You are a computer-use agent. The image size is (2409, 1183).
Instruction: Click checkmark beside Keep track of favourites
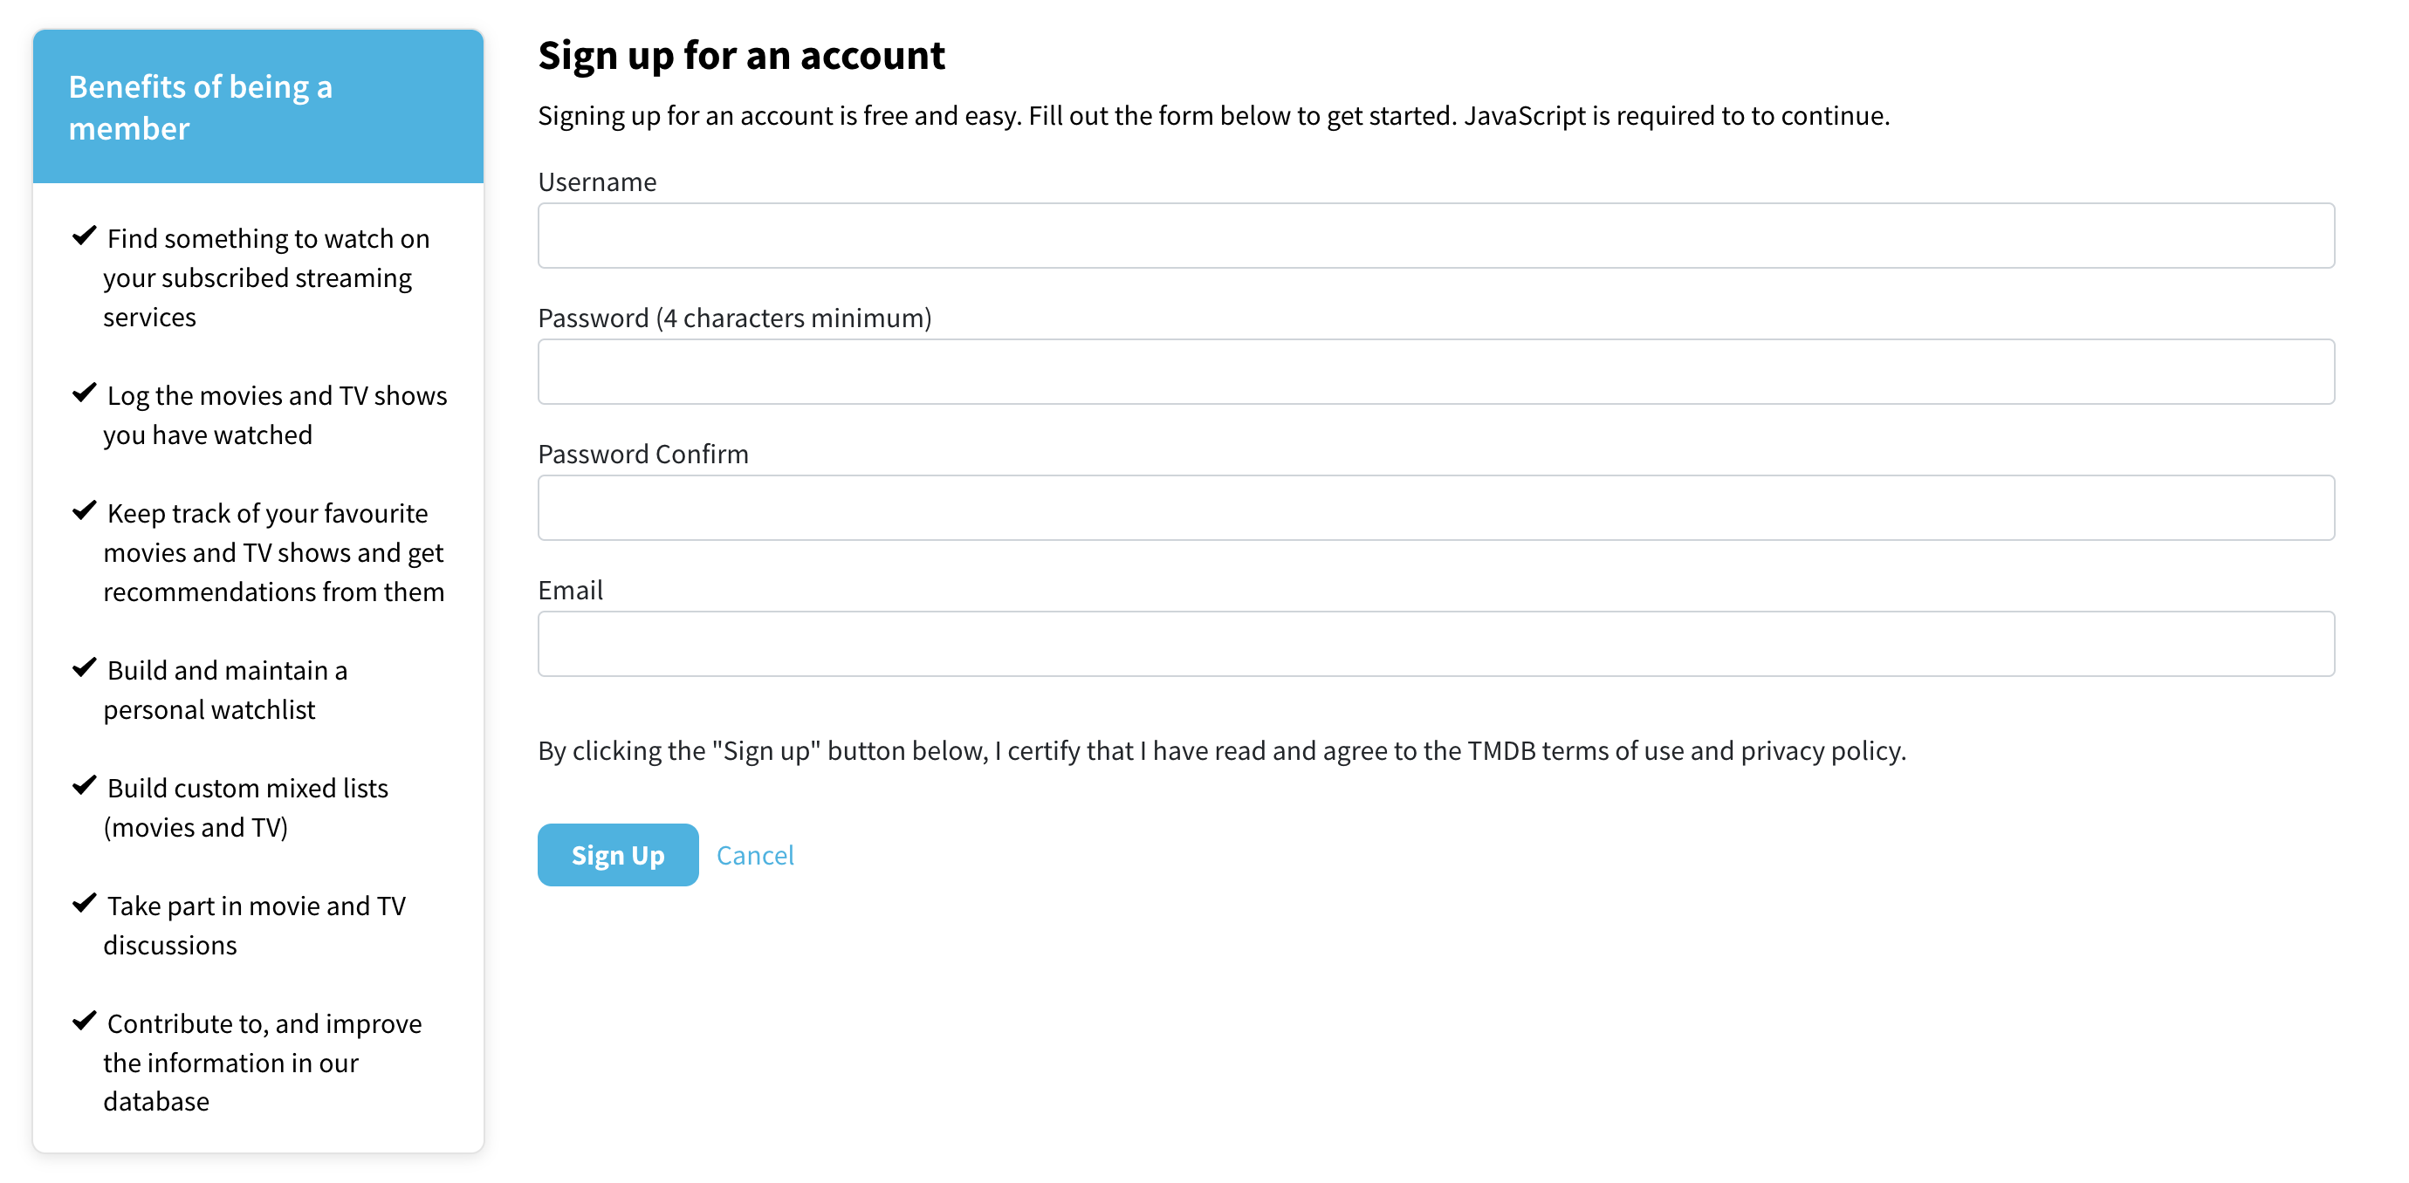click(x=84, y=510)
